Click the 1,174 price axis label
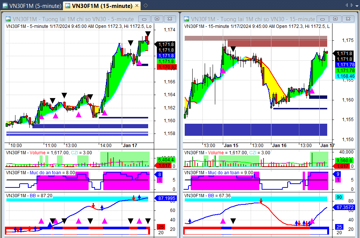This screenshot has width=360, height=238. click(x=169, y=30)
